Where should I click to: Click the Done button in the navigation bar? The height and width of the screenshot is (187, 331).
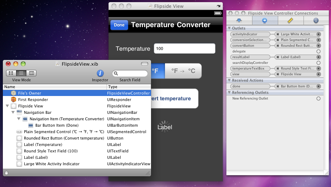119,25
